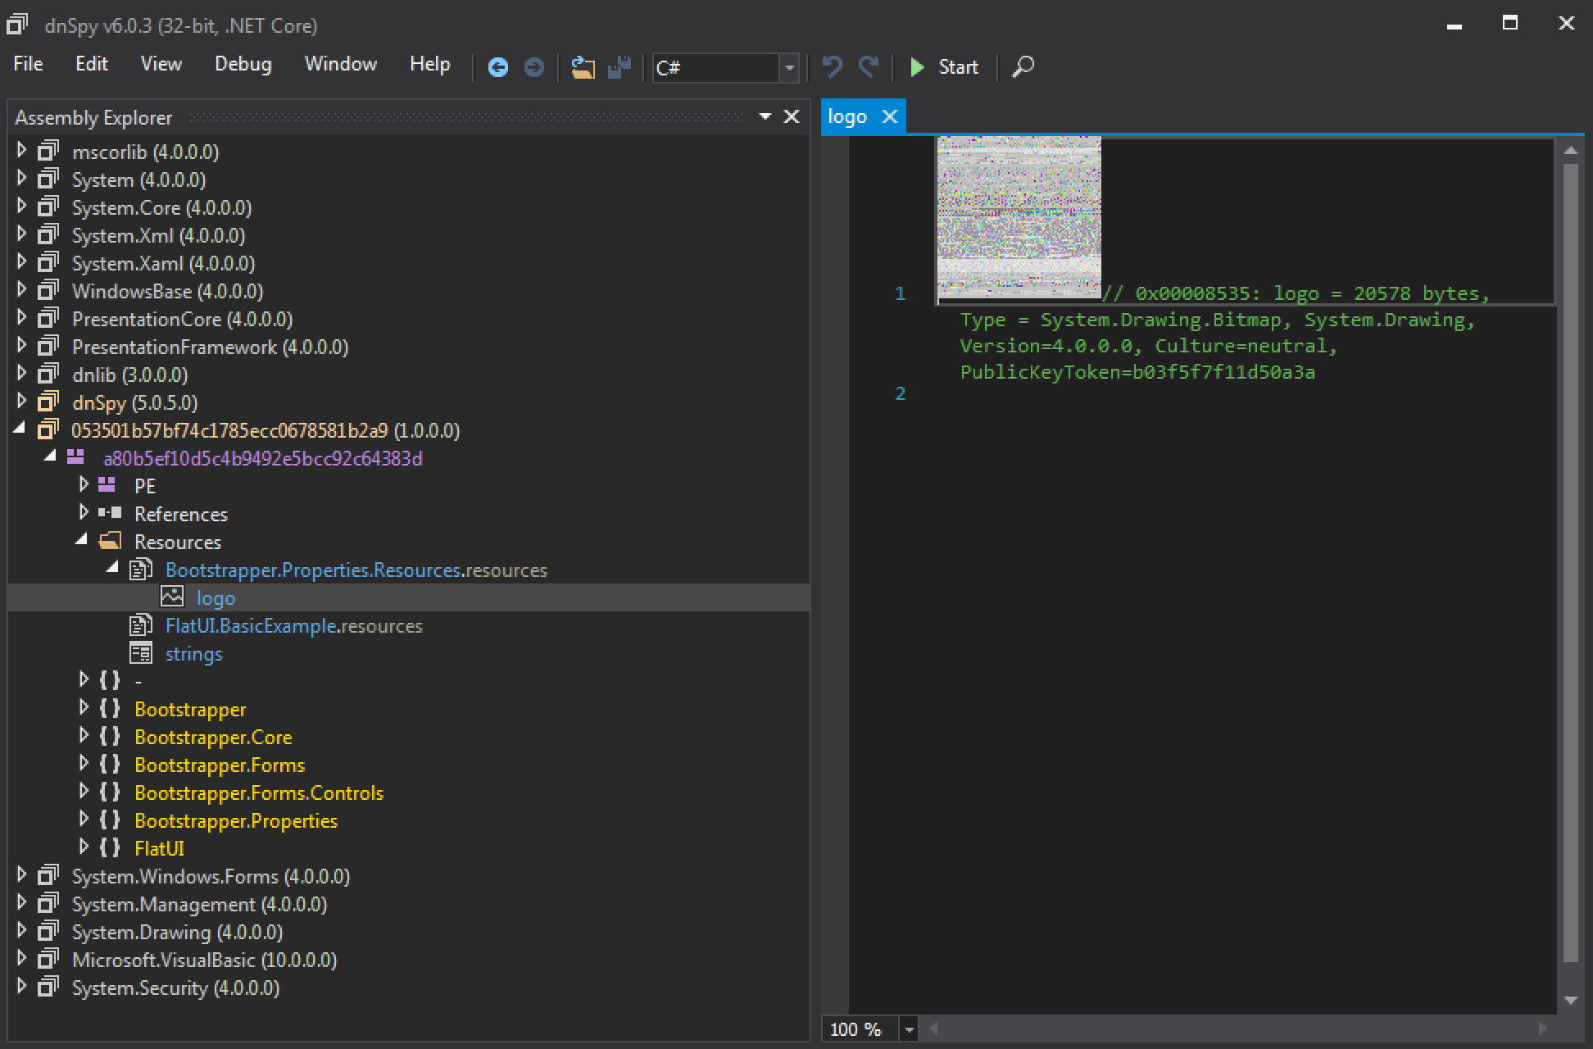Click the Navigate Forward arrow icon
The image size is (1593, 1049).
533,67
